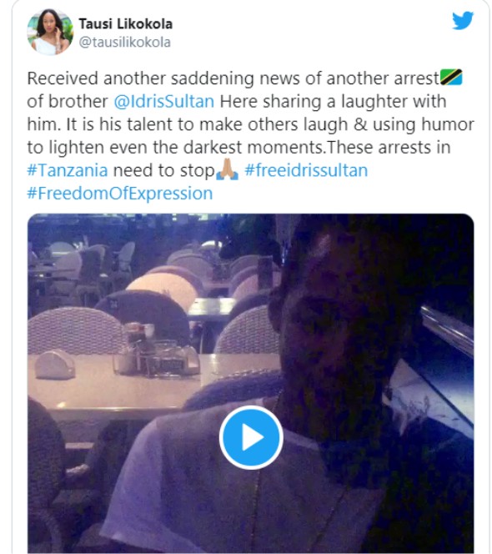Screen dimensions: 492x554
Task: Click the praying hands emoji
Action: [227, 169]
